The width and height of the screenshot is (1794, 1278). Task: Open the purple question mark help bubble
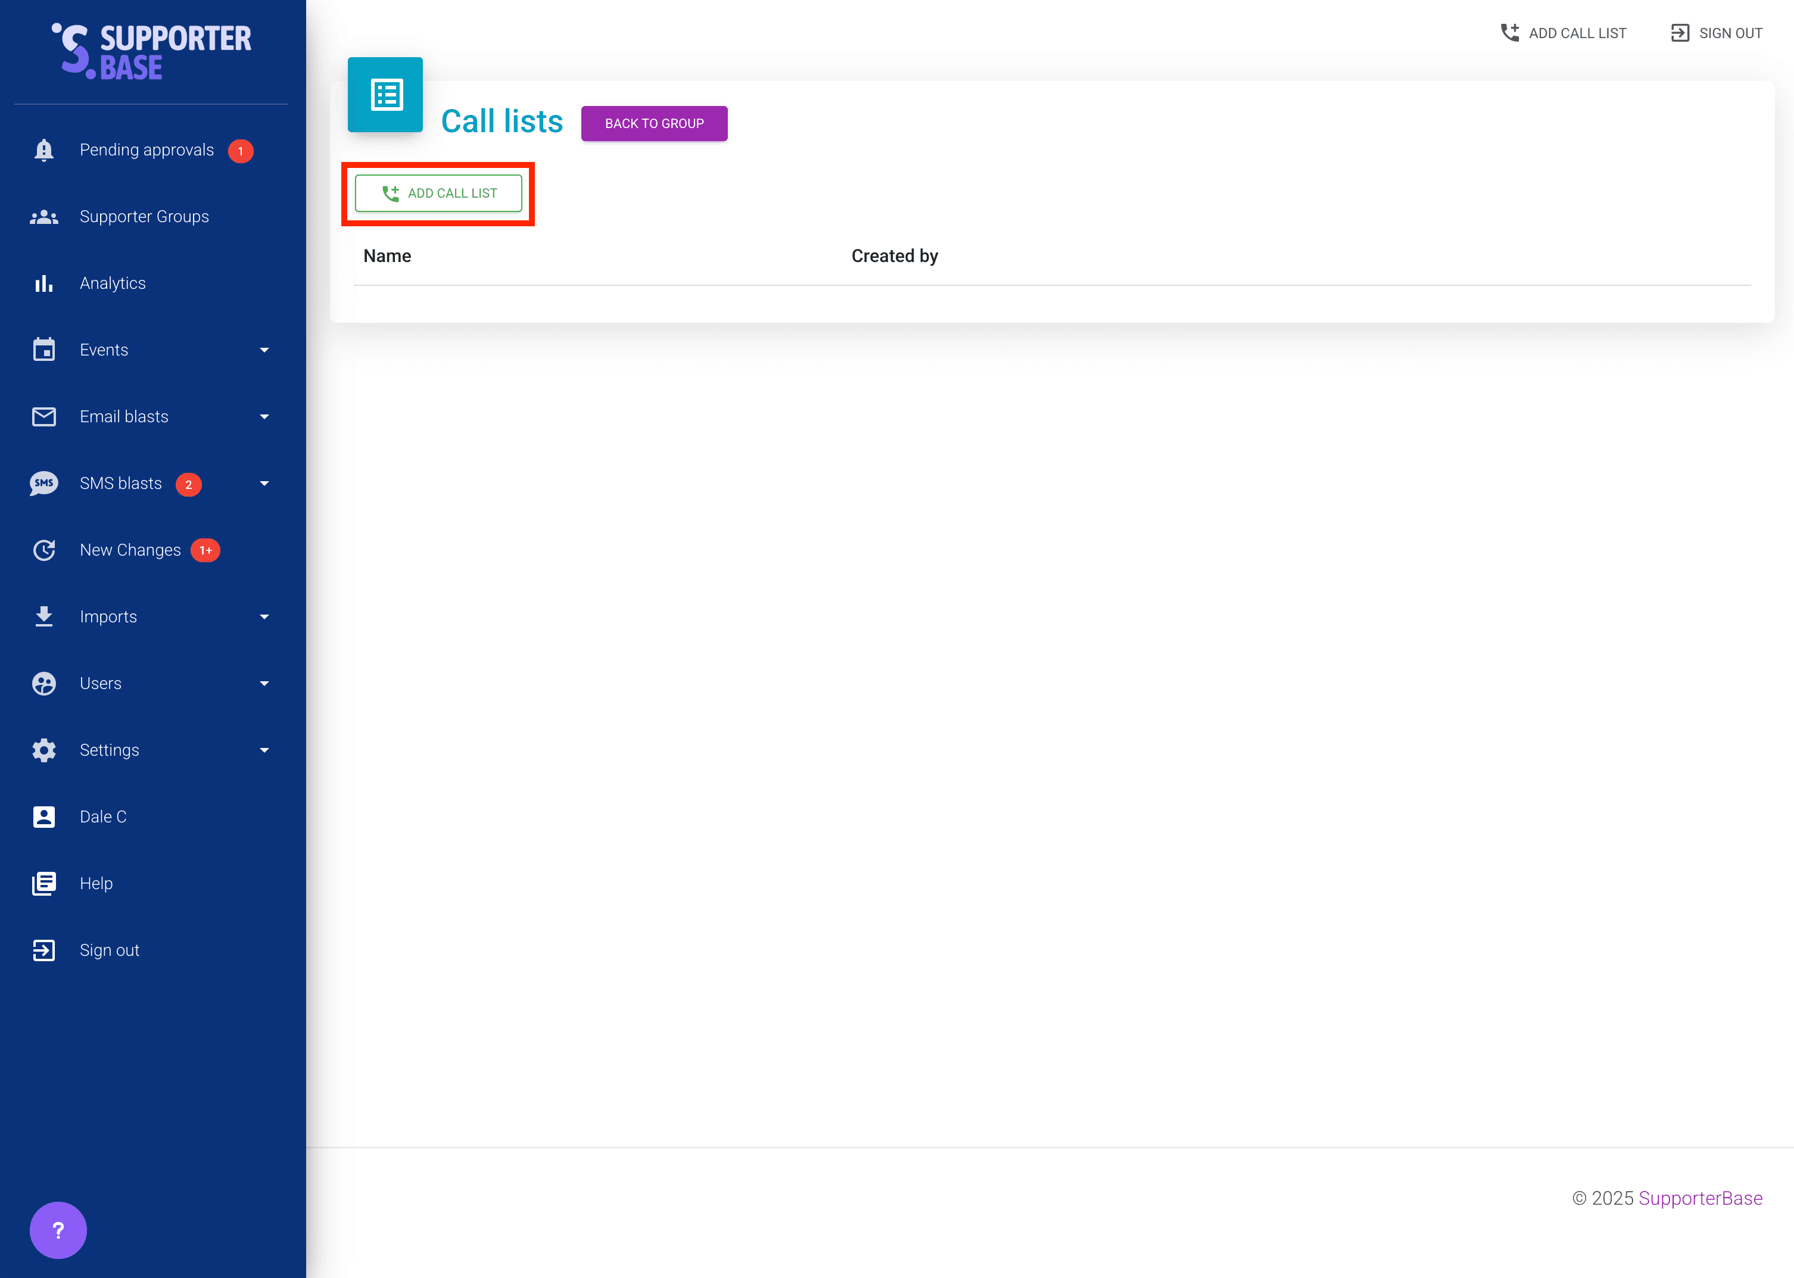tap(58, 1230)
